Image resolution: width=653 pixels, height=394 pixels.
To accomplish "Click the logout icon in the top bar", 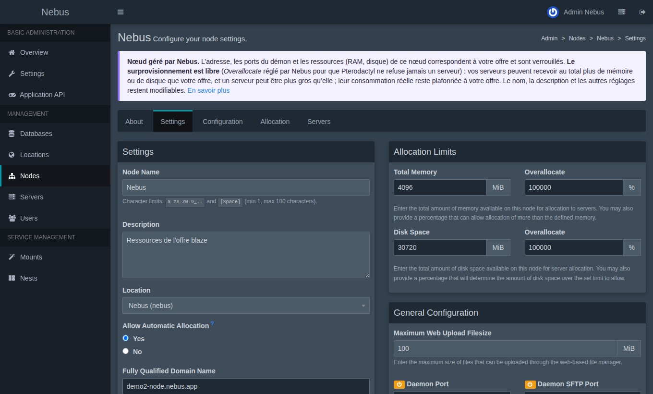I will 642,12.
